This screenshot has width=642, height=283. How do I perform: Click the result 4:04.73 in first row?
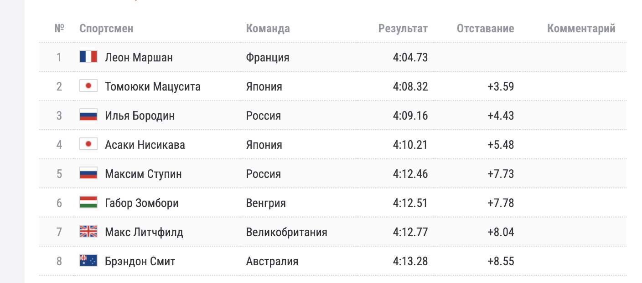pos(410,57)
